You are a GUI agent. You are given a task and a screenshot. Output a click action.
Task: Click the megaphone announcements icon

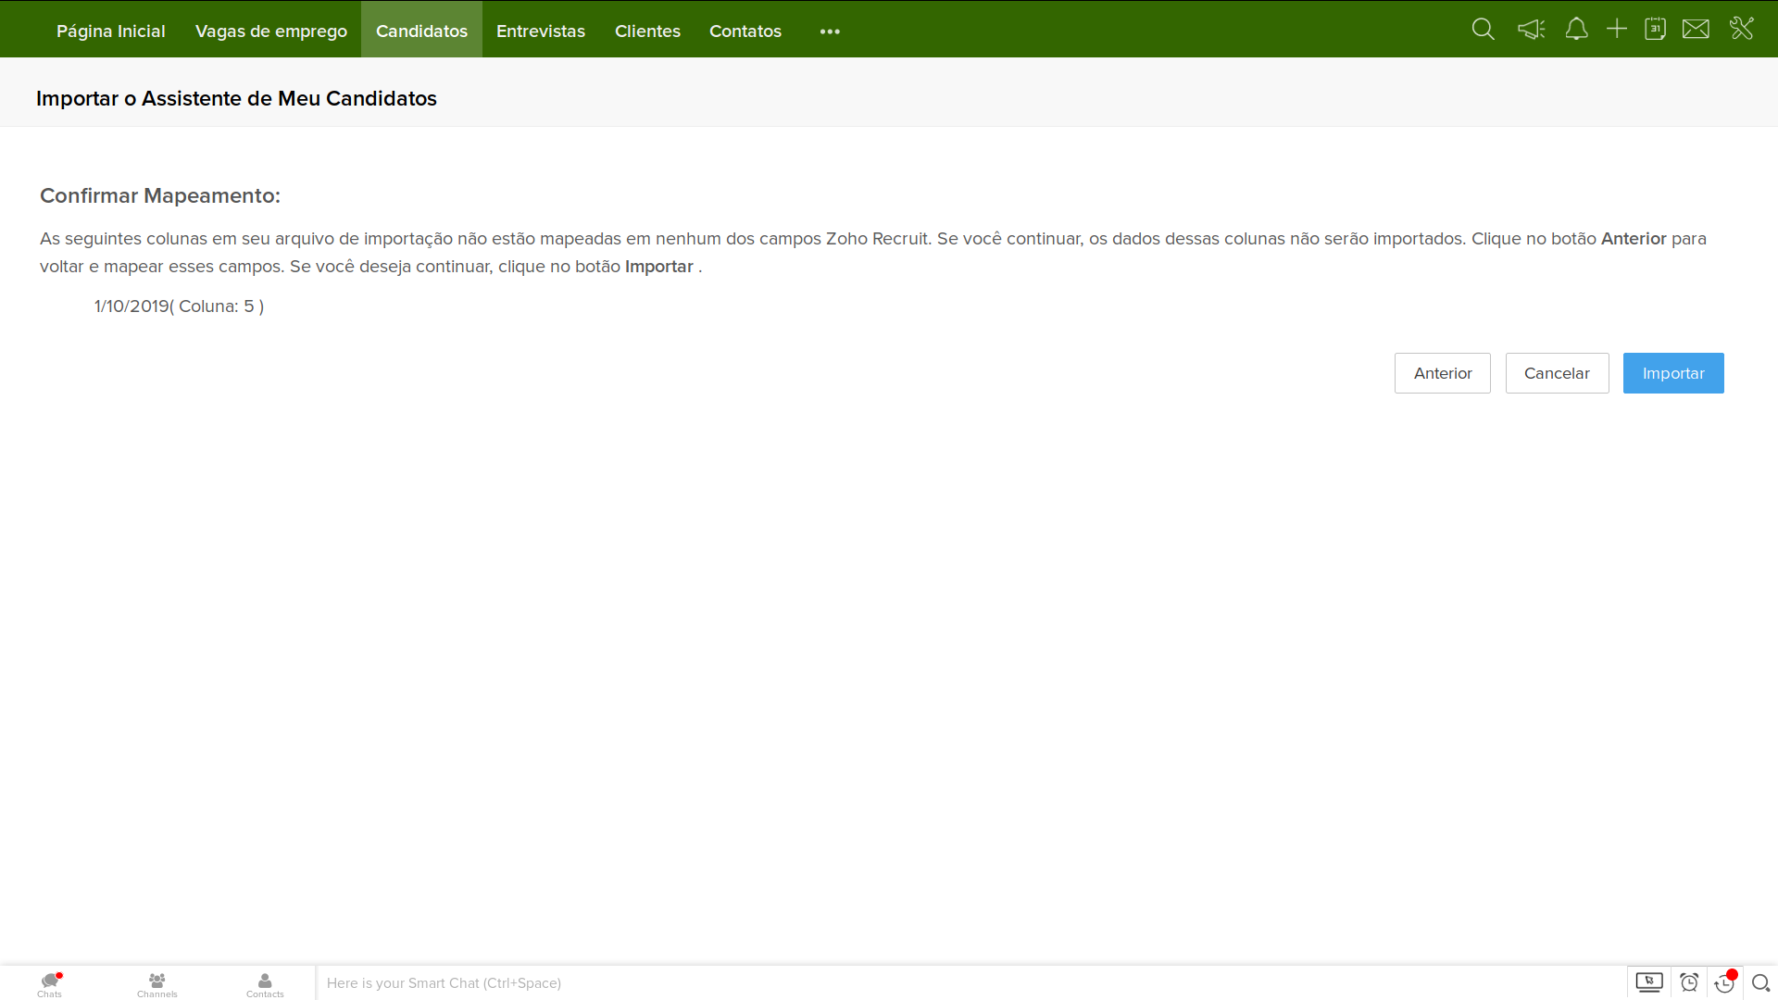tap(1531, 30)
